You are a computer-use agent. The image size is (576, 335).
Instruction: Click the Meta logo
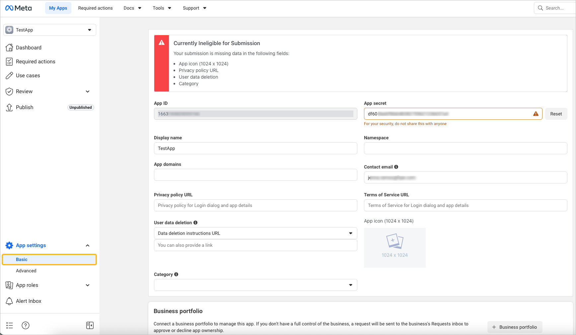pos(19,8)
